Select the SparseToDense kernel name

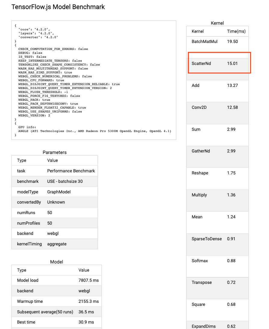pos(207,239)
